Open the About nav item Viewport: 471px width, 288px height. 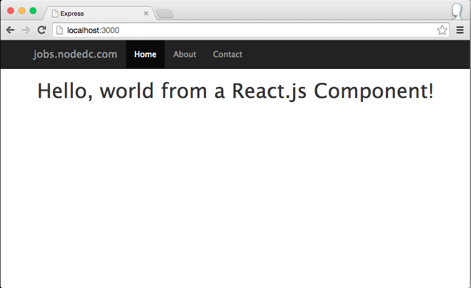click(185, 54)
